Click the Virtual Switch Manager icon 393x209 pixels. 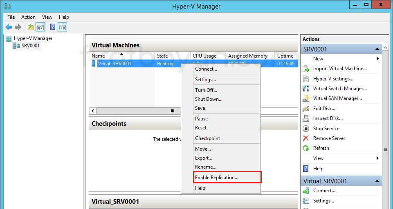click(306, 89)
